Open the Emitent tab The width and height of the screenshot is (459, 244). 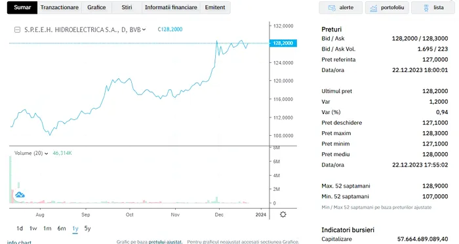point(215,7)
